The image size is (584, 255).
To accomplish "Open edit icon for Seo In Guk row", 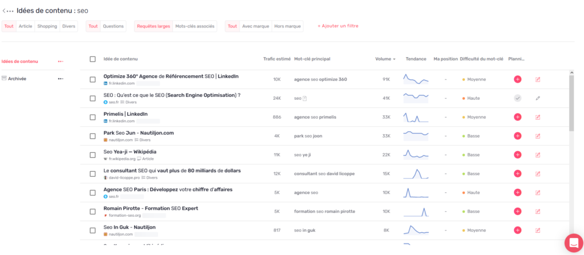I will tap(537, 230).
